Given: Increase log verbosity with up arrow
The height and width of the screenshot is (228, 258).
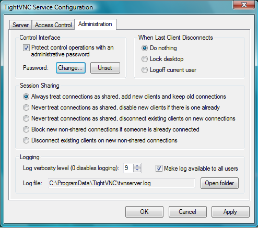Looking at the screenshot, I should (x=137, y=166).
